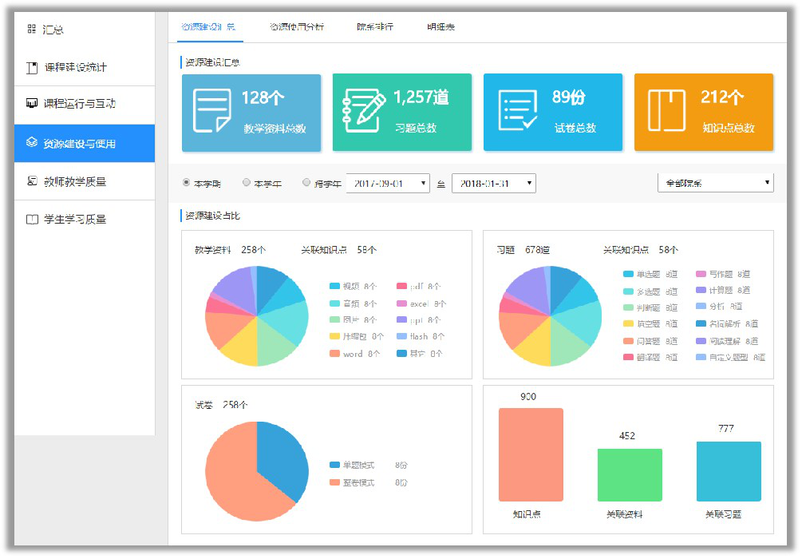Switch to the 资源使用分析 tab
Screen dimensions: 802x559
coord(297,27)
